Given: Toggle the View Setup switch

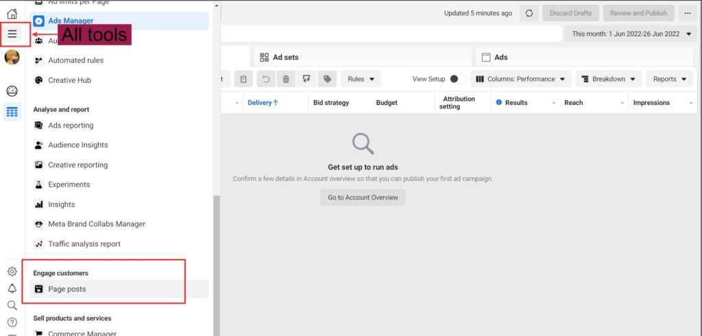Looking at the screenshot, I should [457, 79].
